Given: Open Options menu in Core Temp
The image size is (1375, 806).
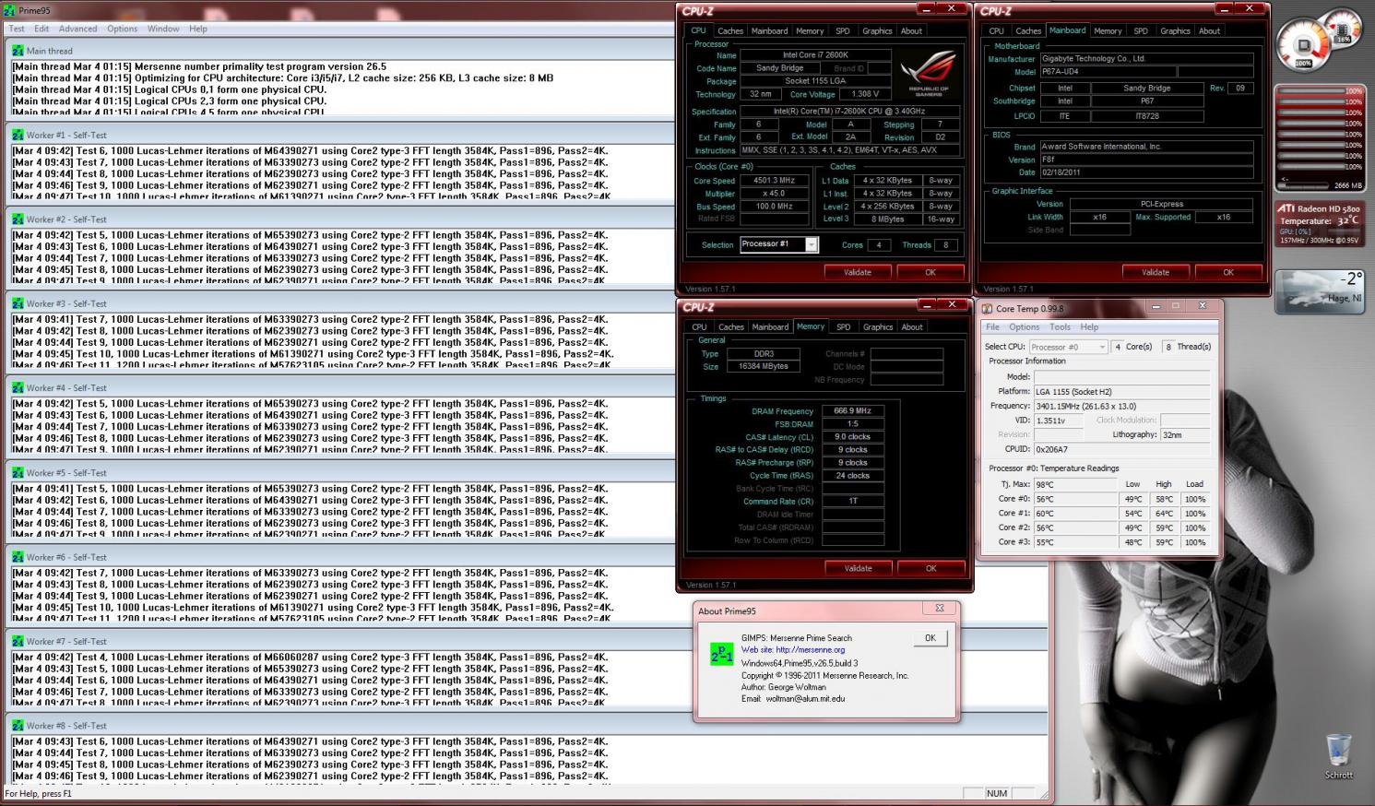Looking at the screenshot, I should pyautogui.click(x=1024, y=326).
